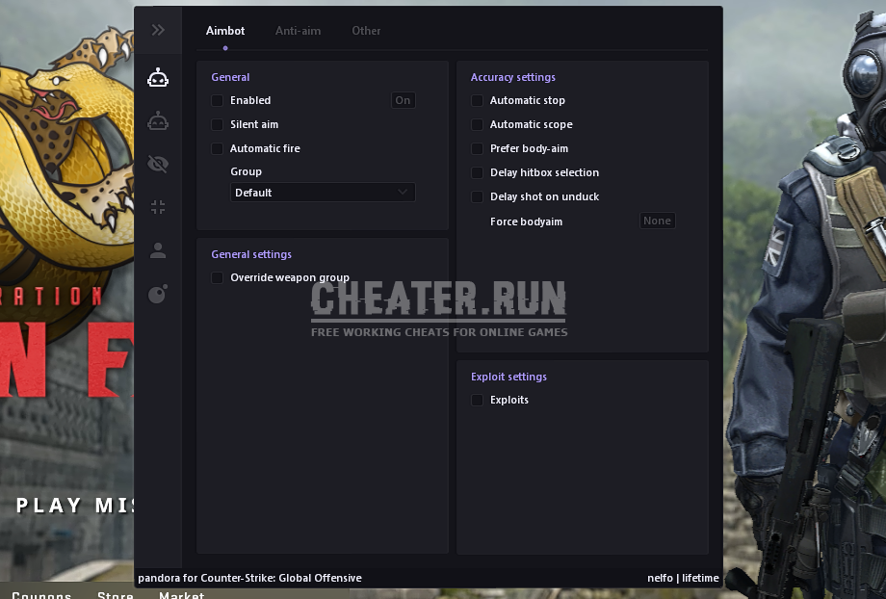Open the second robot (Legitbot) sidebar icon
Image resolution: width=886 pixels, height=599 pixels.
tap(158, 120)
